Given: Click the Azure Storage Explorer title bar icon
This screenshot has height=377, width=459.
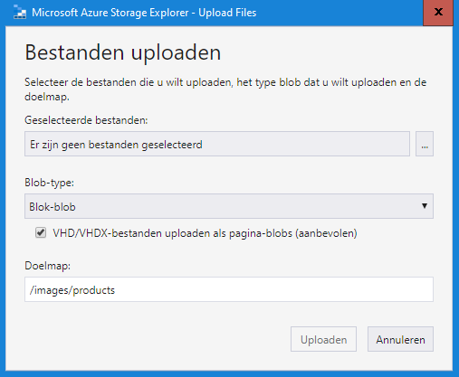Looking at the screenshot, I should (x=20, y=13).
